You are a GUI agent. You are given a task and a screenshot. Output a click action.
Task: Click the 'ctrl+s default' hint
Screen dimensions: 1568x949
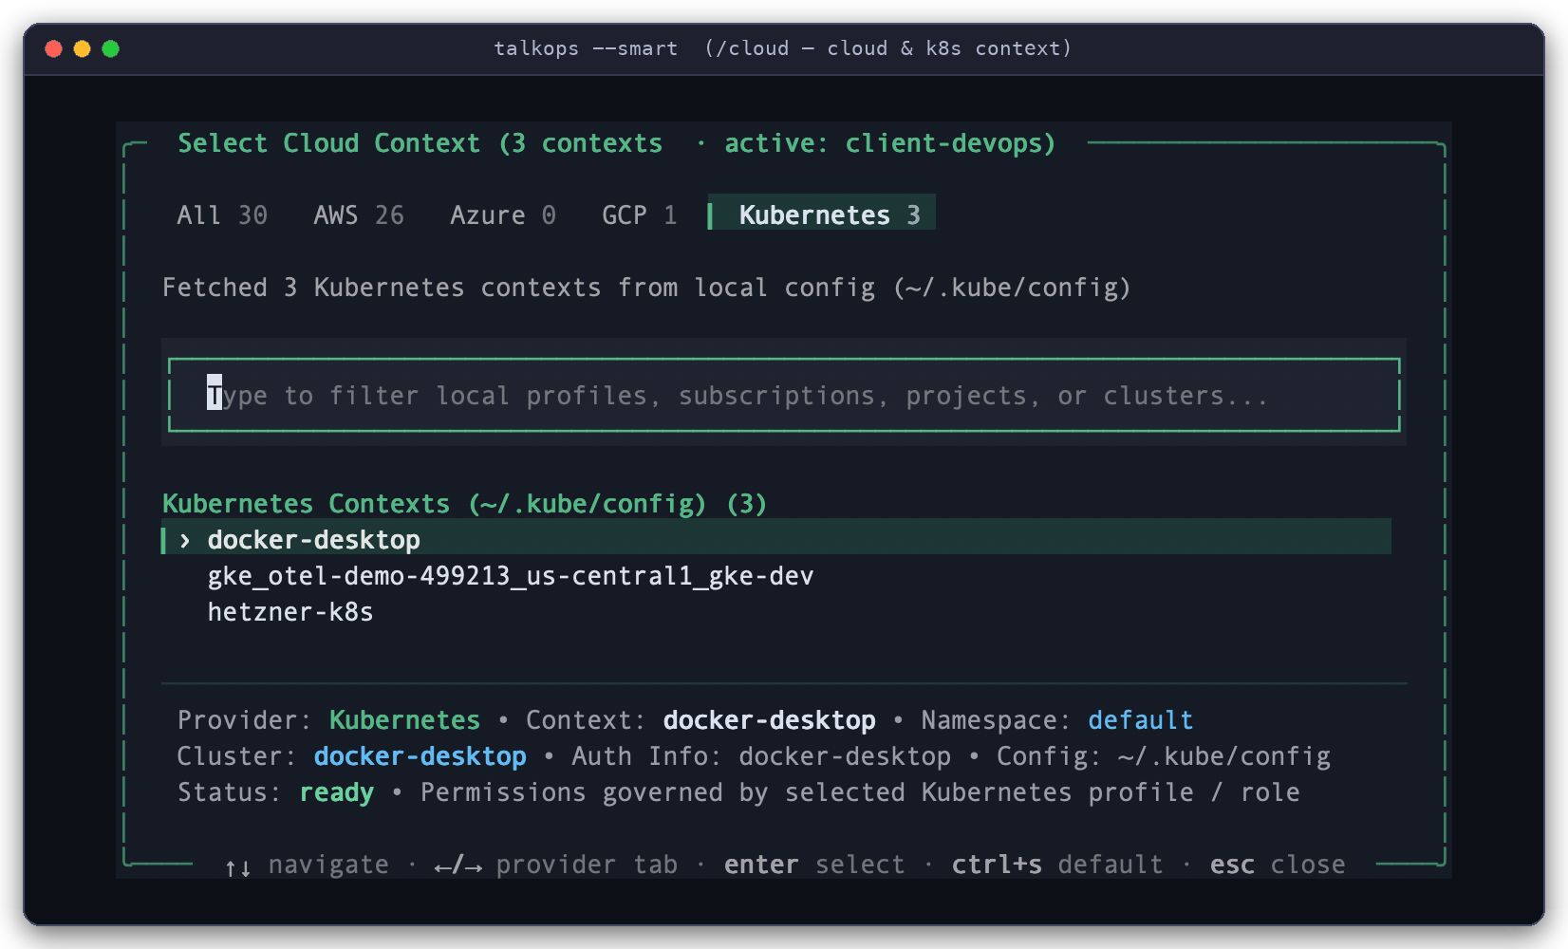[1057, 865]
